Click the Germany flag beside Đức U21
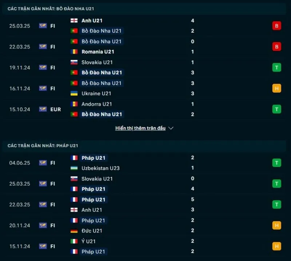This screenshot has width=291, height=261. [74, 231]
